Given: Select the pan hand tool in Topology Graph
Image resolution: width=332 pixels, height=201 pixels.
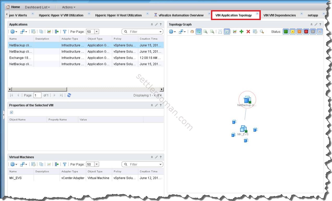Looking at the screenshot, I should 192,32.
